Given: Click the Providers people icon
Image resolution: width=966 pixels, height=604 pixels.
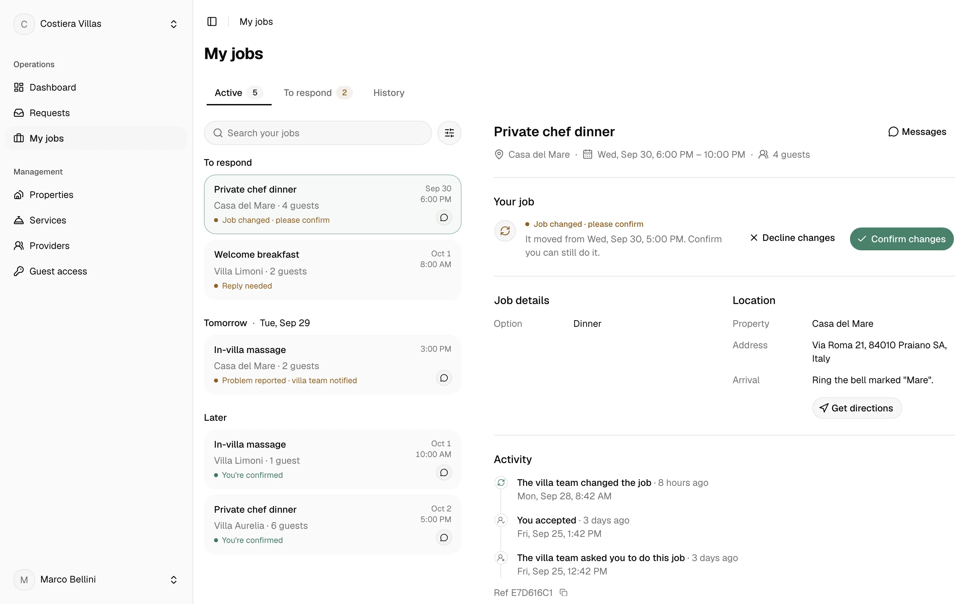Looking at the screenshot, I should pos(19,246).
